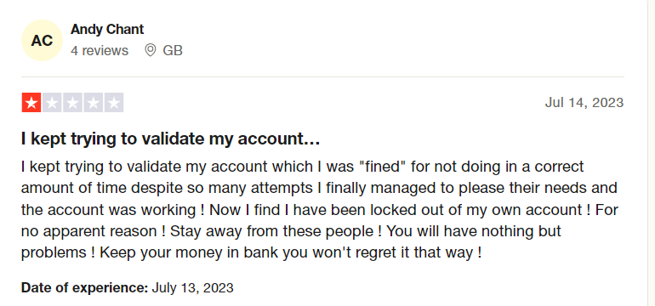This screenshot has height=306, width=655.
Task: Click the AC avatar circle
Action: tap(42, 41)
